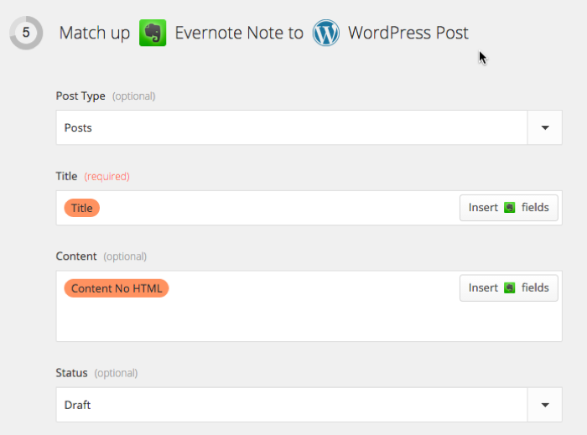This screenshot has width=587, height=435.
Task: Open the Post Type dropdown arrow
Action: 545,127
